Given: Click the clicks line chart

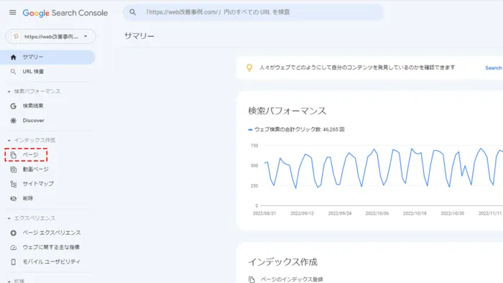Looking at the screenshot, I should (x=383, y=167).
